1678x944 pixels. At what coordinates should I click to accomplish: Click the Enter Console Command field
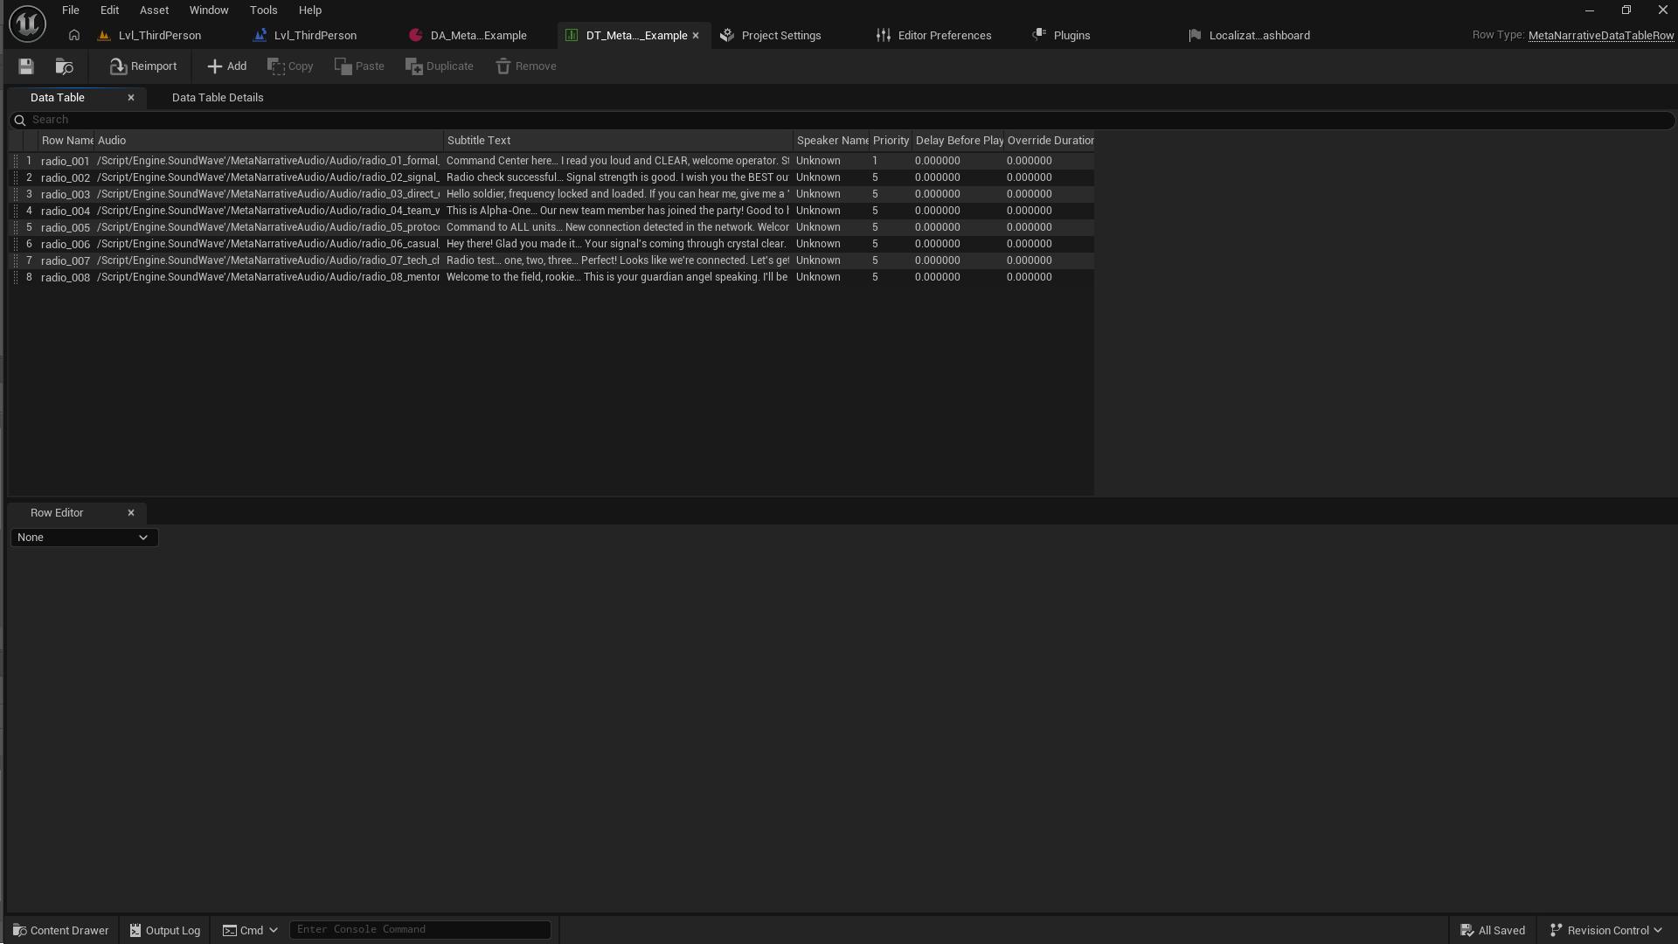(419, 929)
